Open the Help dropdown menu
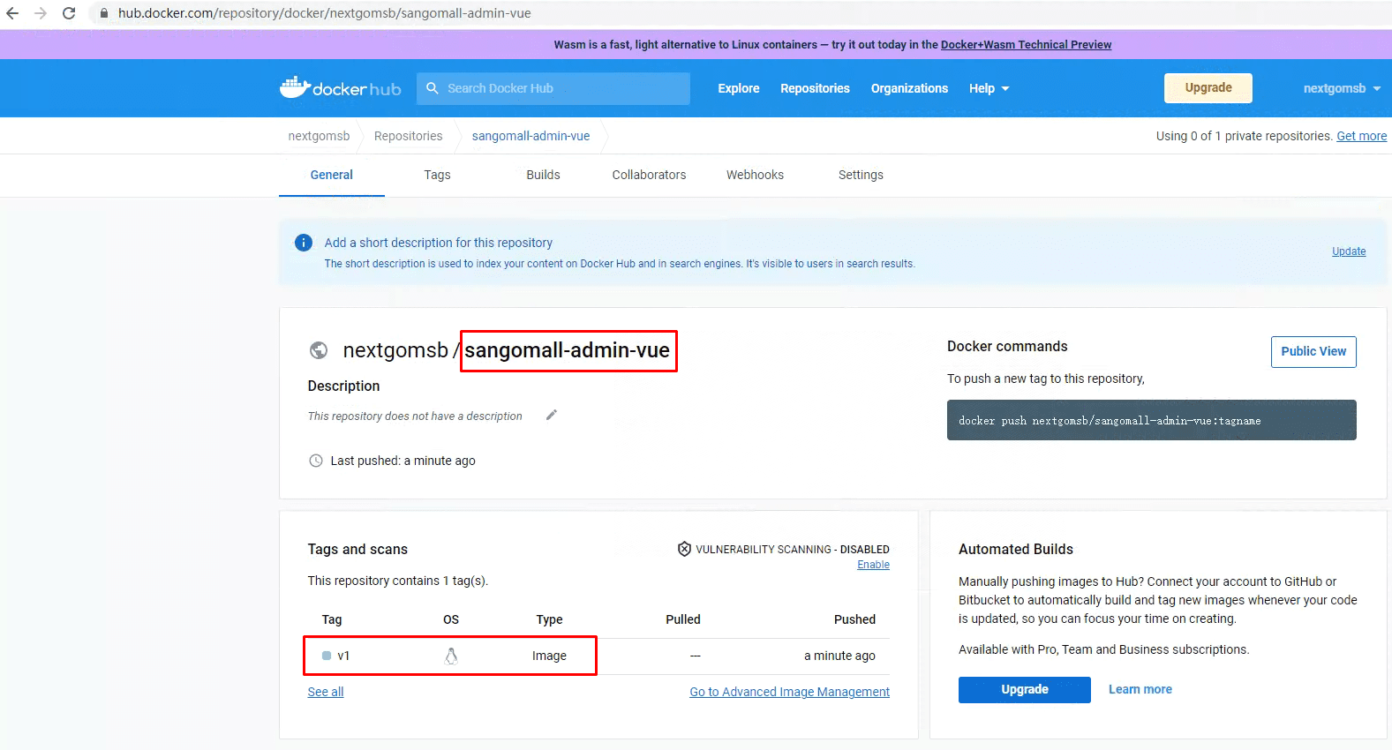This screenshot has width=1392, height=750. pos(989,88)
